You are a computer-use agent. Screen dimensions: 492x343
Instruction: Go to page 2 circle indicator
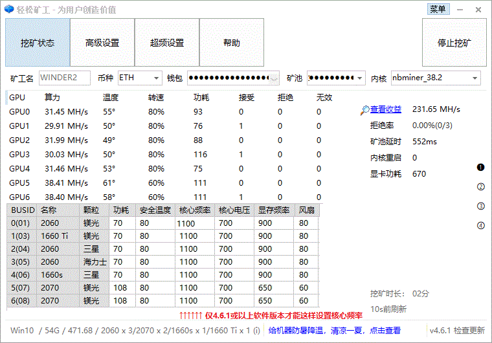[x=480, y=187]
